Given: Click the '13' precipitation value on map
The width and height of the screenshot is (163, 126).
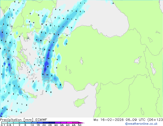Looking at the screenshot, I should pos(49,50).
